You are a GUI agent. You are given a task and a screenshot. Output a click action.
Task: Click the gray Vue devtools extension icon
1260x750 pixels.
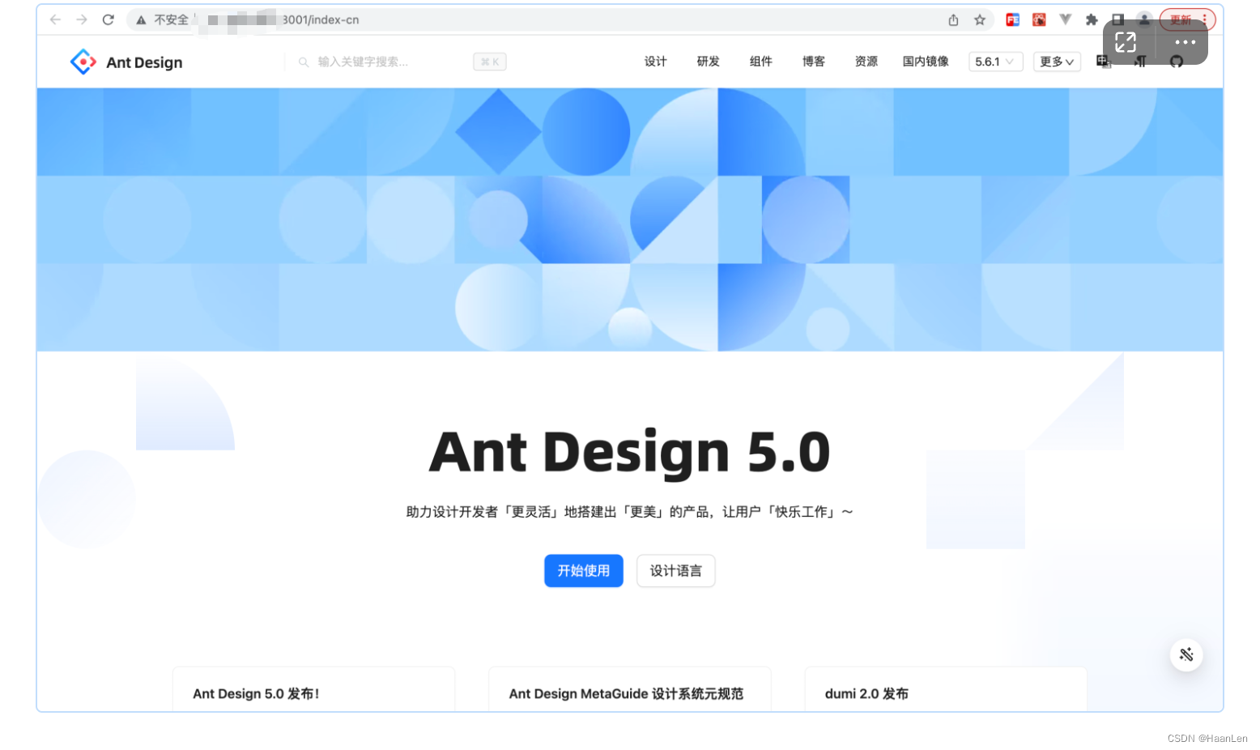click(x=1066, y=19)
